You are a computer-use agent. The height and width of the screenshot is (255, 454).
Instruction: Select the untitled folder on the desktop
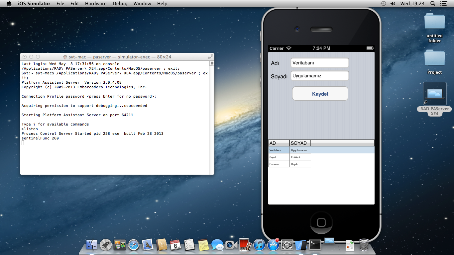coord(435,28)
